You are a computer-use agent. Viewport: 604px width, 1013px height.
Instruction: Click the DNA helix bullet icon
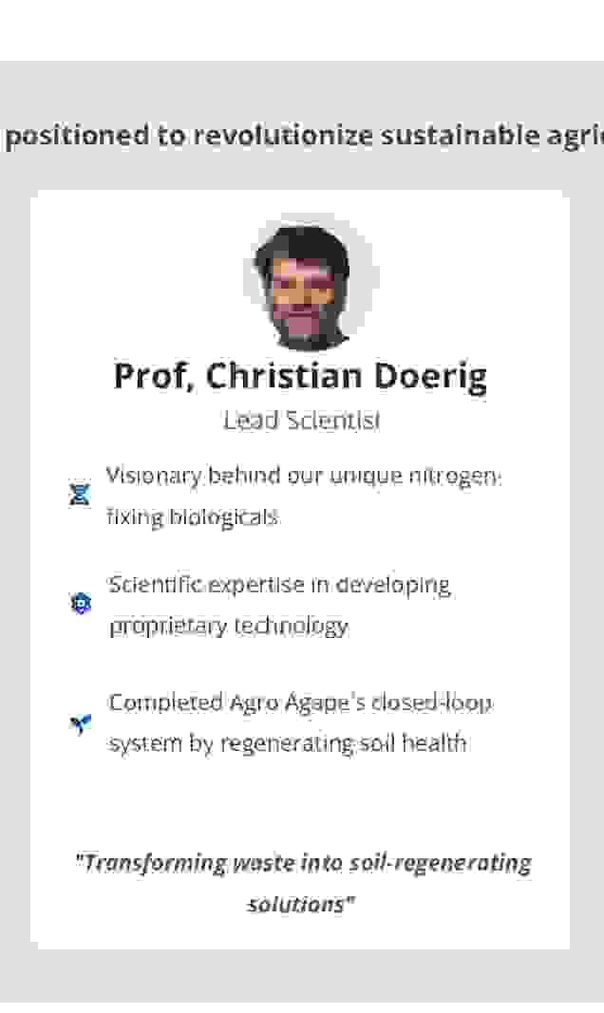pyautogui.click(x=80, y=495)
